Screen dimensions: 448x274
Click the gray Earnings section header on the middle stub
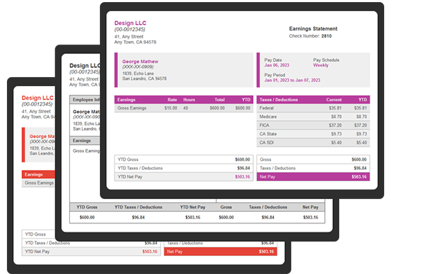(82, 141)
